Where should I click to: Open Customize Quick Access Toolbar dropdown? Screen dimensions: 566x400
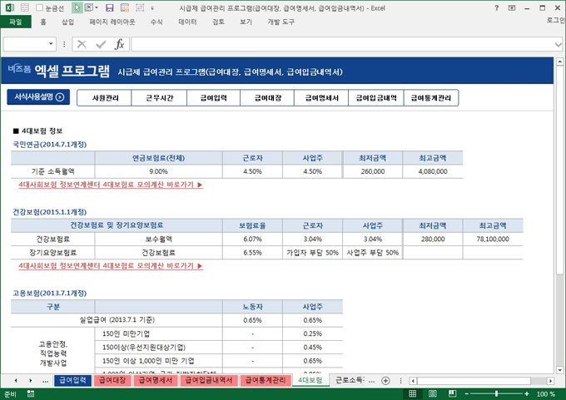click(x=152, y=8)
